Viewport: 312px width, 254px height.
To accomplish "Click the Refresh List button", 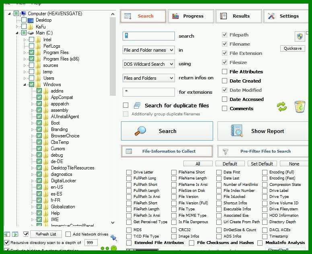I will (x=46, y=234).
